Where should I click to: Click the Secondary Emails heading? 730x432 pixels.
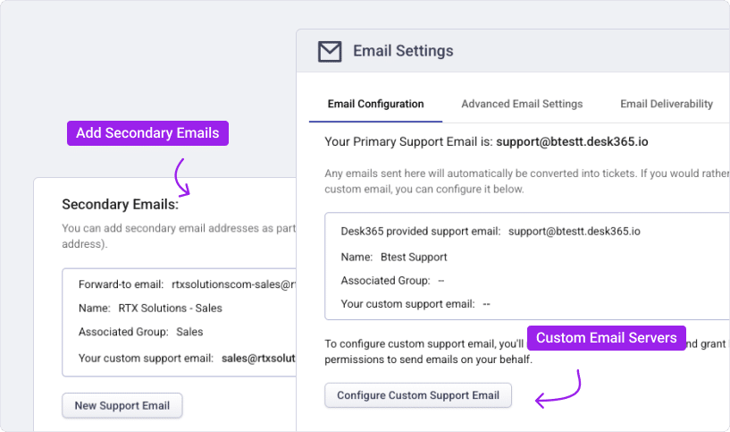click(x=120, y=204)
